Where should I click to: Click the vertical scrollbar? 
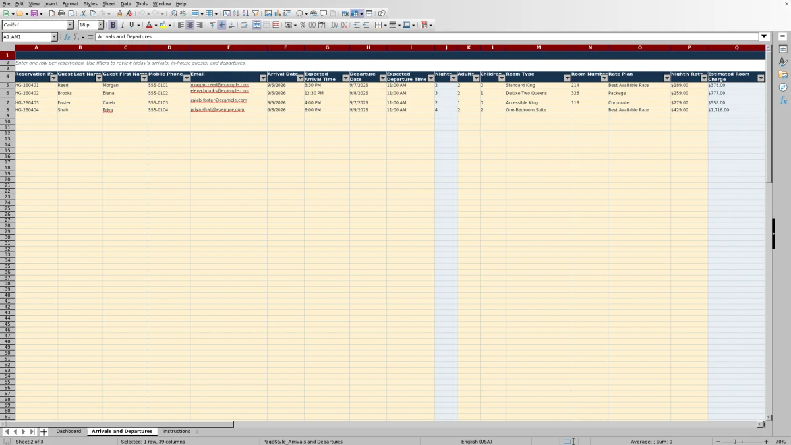[769, 233]
